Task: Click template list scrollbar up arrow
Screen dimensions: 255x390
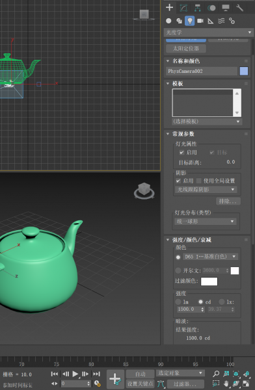Action: (x=237, y=93)
